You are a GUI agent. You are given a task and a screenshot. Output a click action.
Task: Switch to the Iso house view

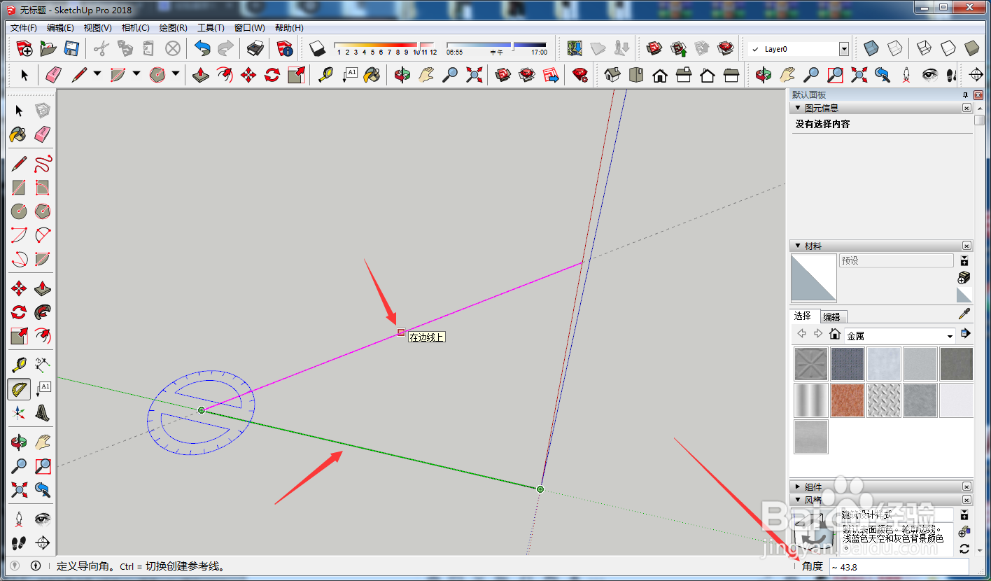coord(612,75)
